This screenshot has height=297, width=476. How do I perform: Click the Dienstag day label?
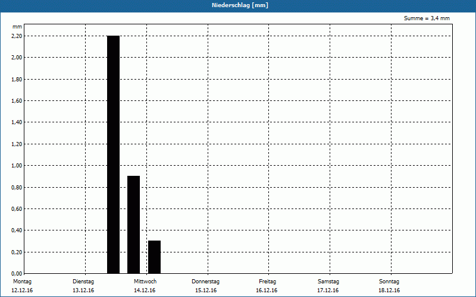pos(83,282)
